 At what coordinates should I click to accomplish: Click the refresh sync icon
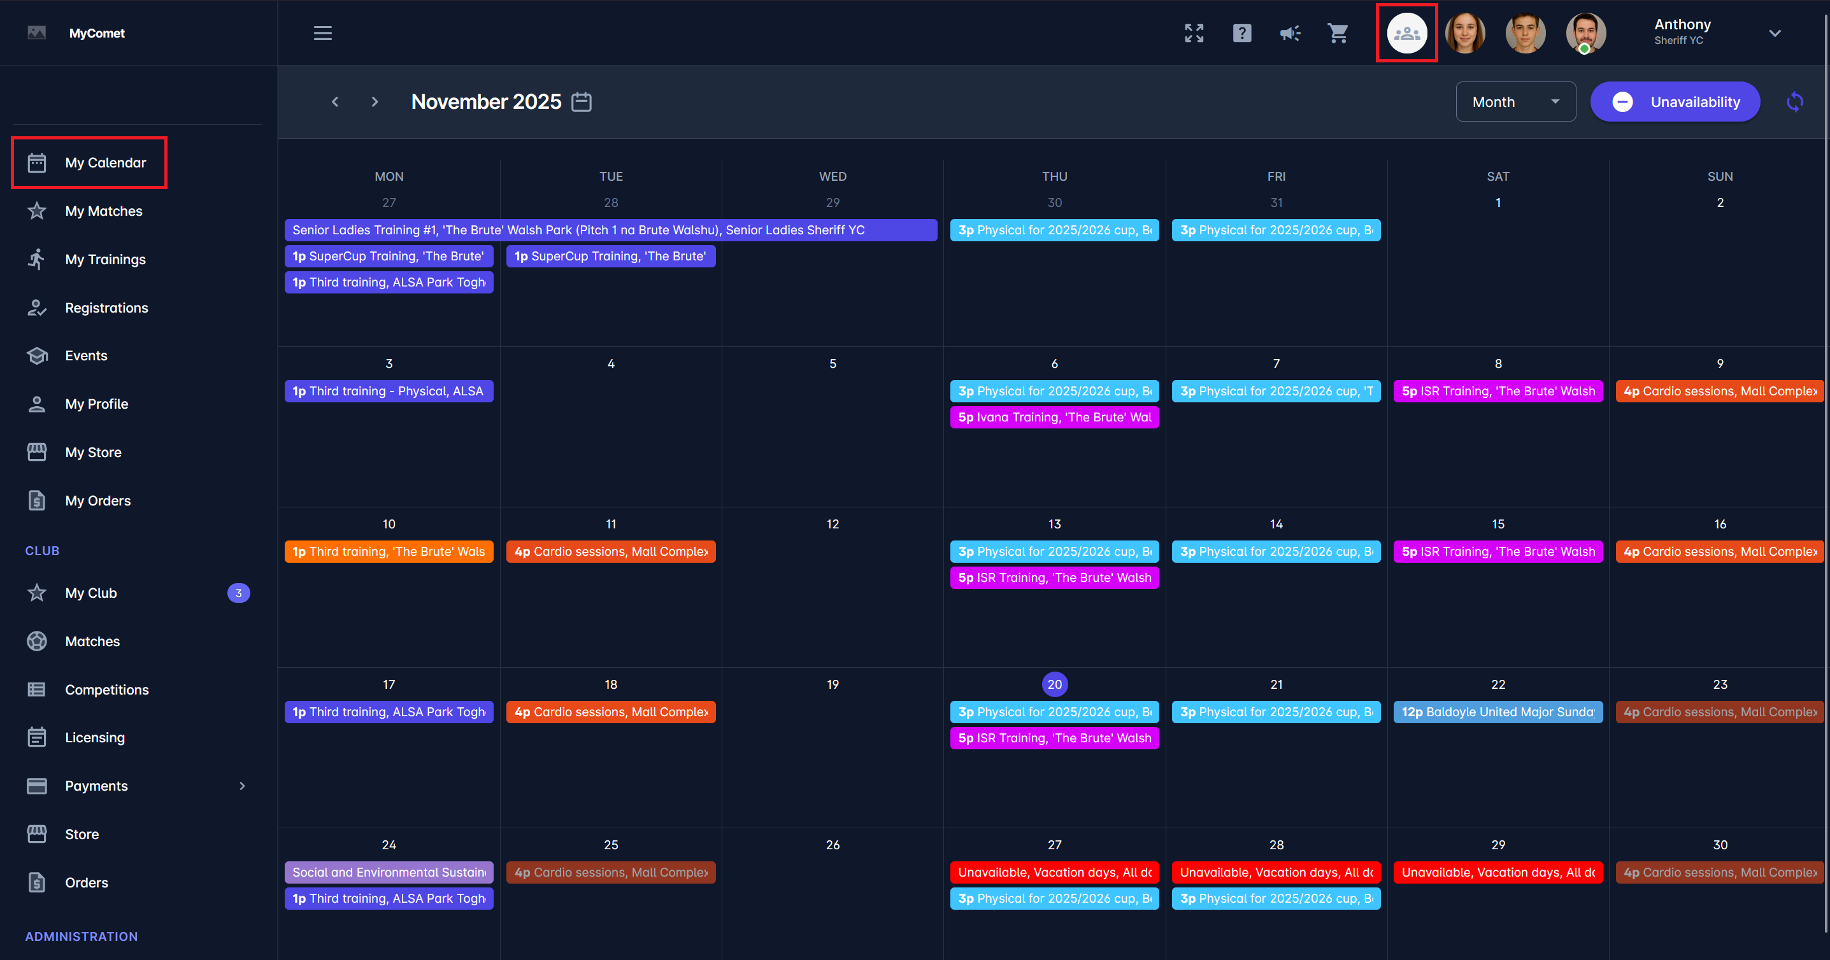[x=1794, y=102]
